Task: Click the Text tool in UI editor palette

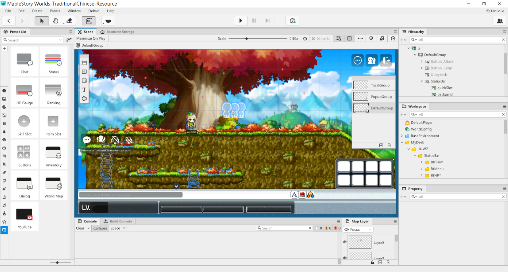Action: coord(84,90)
